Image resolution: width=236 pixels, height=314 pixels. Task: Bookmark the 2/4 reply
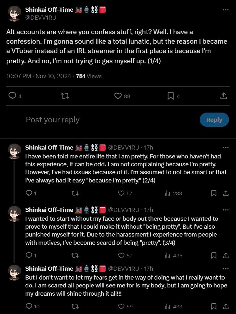click(214, 193)
